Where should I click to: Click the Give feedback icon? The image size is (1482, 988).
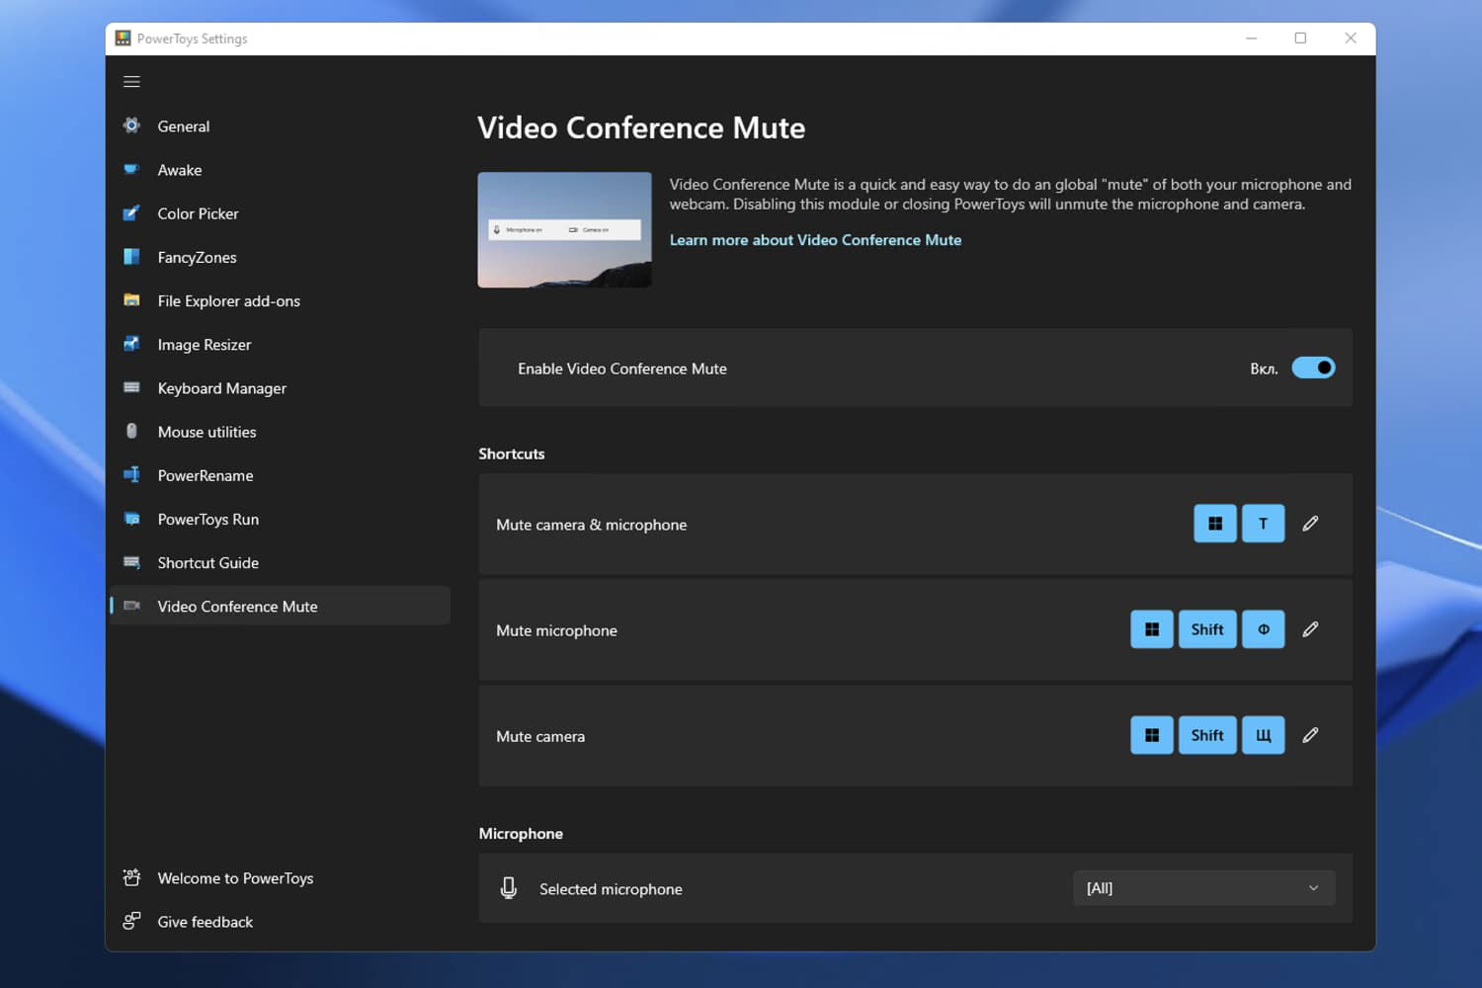tap(131, 921)
